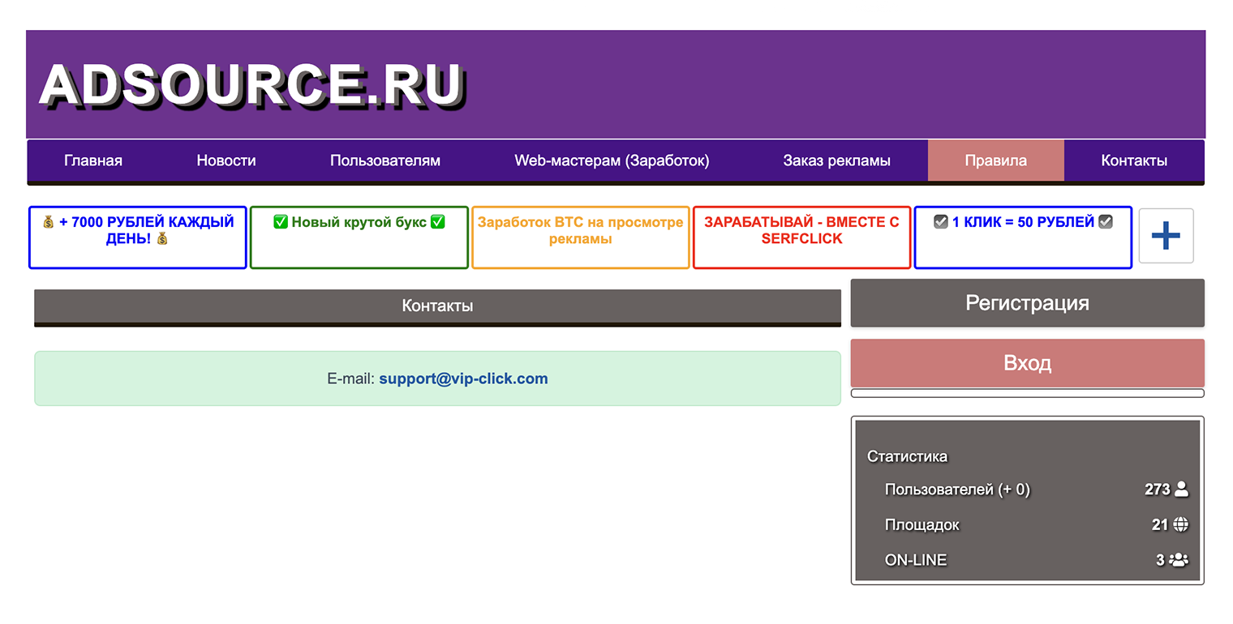
Task: Open the 1 КЛИК = 50 РУБЛЕЙ ad
Action: coord(1024,237)
